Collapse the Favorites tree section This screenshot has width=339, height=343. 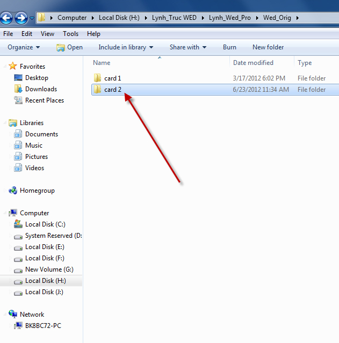click(5, 66)
